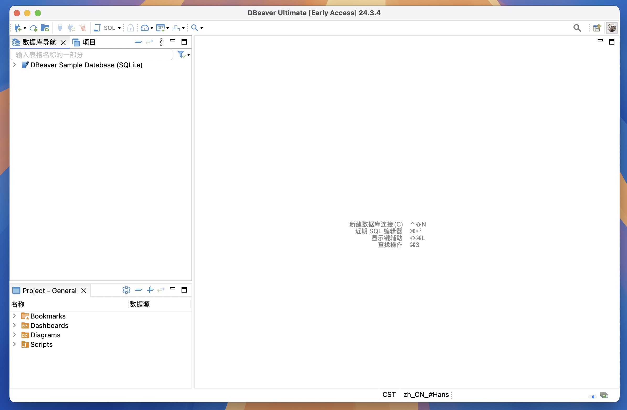Viewport: 627px width, 410px height.
Task: Toggle link with editor in Project panel
Action: 161,290
